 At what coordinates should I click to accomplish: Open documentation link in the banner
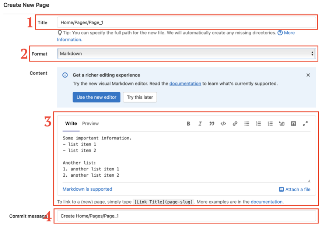point(185,84)
